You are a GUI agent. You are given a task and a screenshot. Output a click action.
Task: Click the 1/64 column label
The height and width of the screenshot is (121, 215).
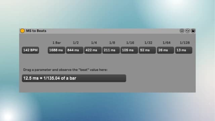(x=167, y=43)
